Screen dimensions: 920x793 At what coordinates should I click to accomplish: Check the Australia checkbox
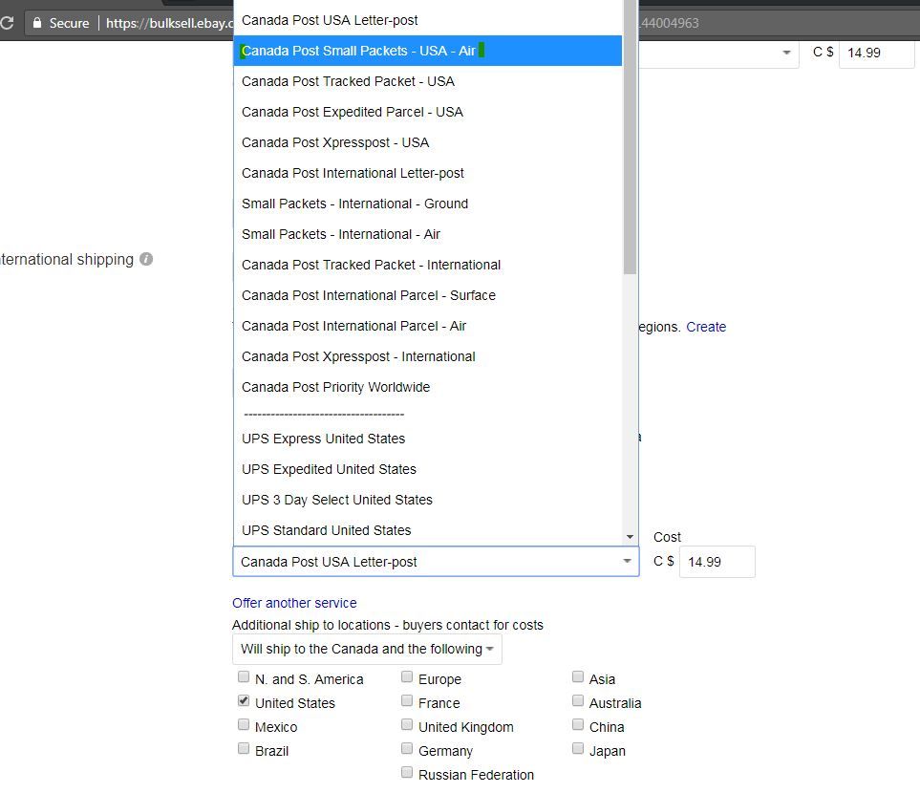click(578, 701)
